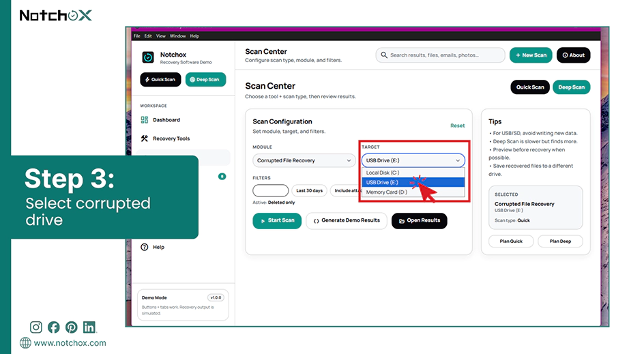Click the green badge in the sidebar

pyautogui.click(x=222, y=177)
